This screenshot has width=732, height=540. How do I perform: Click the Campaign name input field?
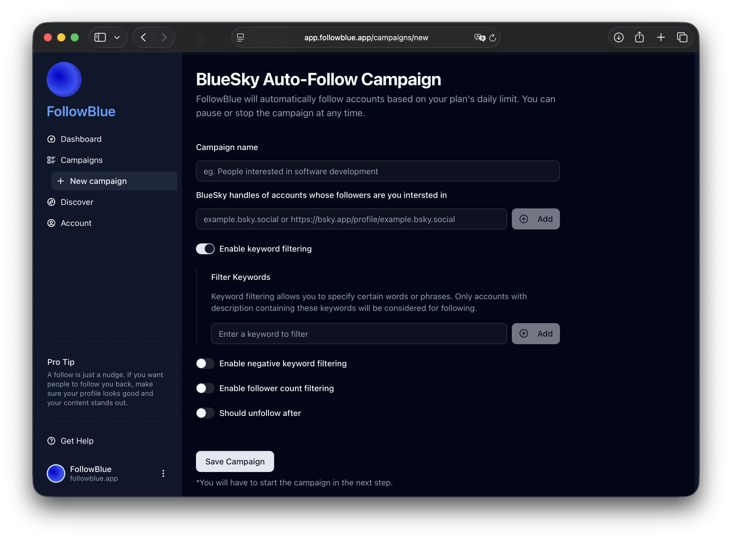tap(377, 171)
